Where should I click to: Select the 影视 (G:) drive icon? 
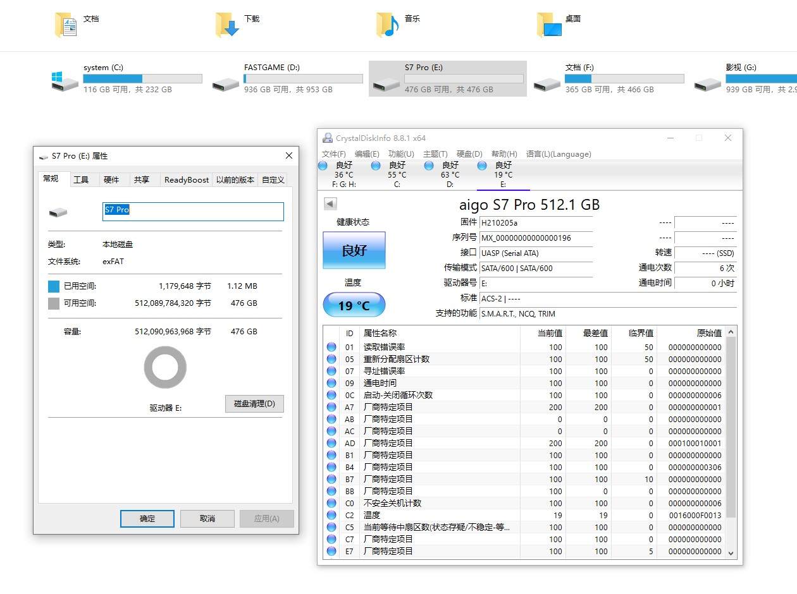pos(708,83)
